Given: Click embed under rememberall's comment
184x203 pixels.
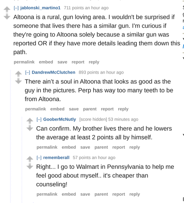Looking at the screenshot, I should pos(69,194).
